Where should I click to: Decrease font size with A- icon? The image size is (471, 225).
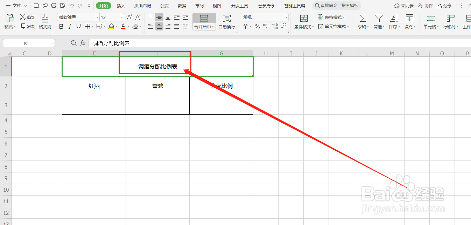(138, 17)
